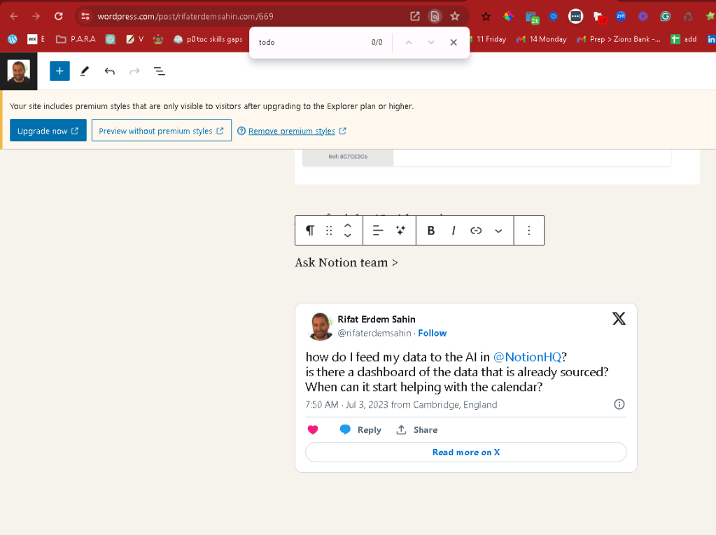Toggle bold formatting
Screen dimensions: 716x535
(x=430, y=230)
